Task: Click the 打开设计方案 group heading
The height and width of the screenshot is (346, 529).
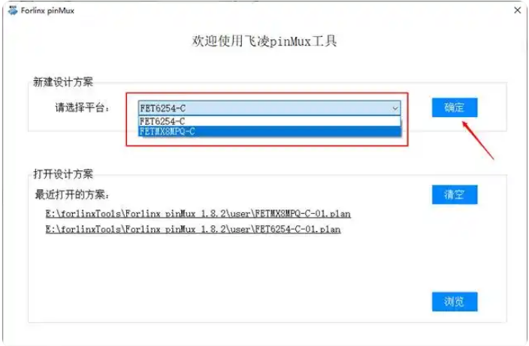Action: coord(63,174)
